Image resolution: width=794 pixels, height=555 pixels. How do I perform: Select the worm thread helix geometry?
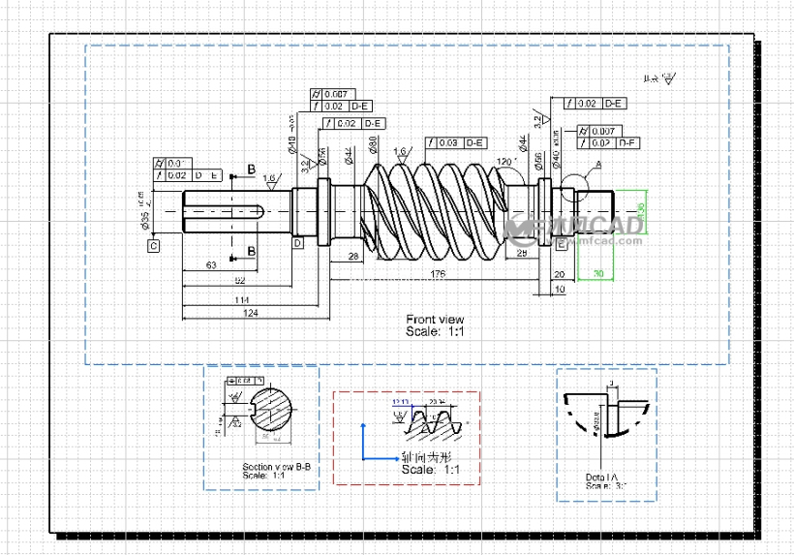pos(436,211)
